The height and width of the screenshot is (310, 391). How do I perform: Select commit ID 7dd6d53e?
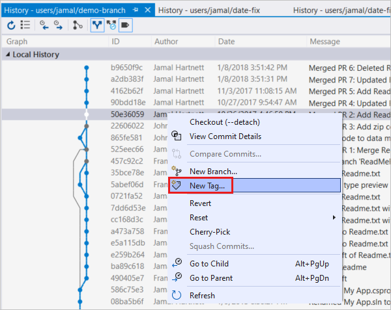click(x=128, y=207)
